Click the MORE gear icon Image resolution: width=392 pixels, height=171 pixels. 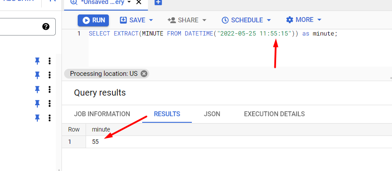point(289,20)
